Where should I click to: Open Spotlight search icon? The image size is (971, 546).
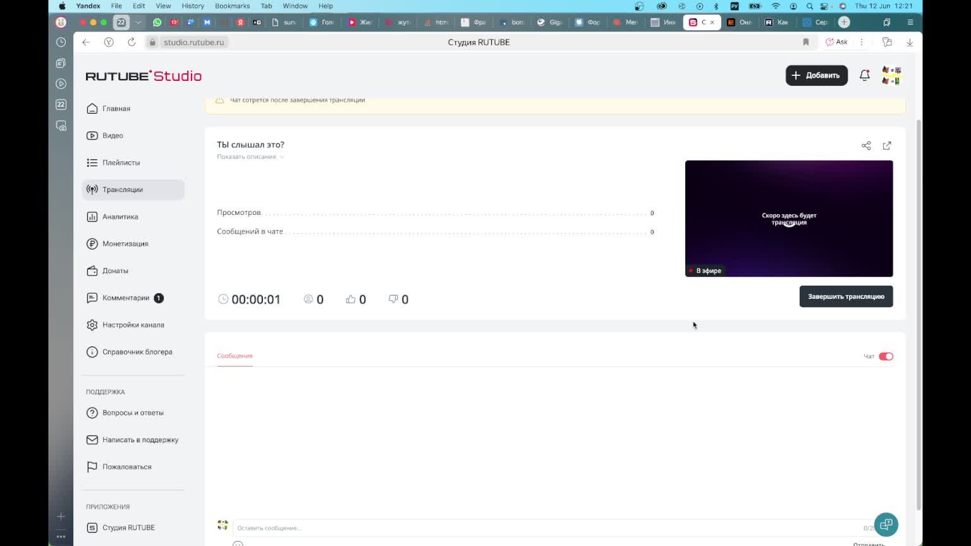pos(810,6)
